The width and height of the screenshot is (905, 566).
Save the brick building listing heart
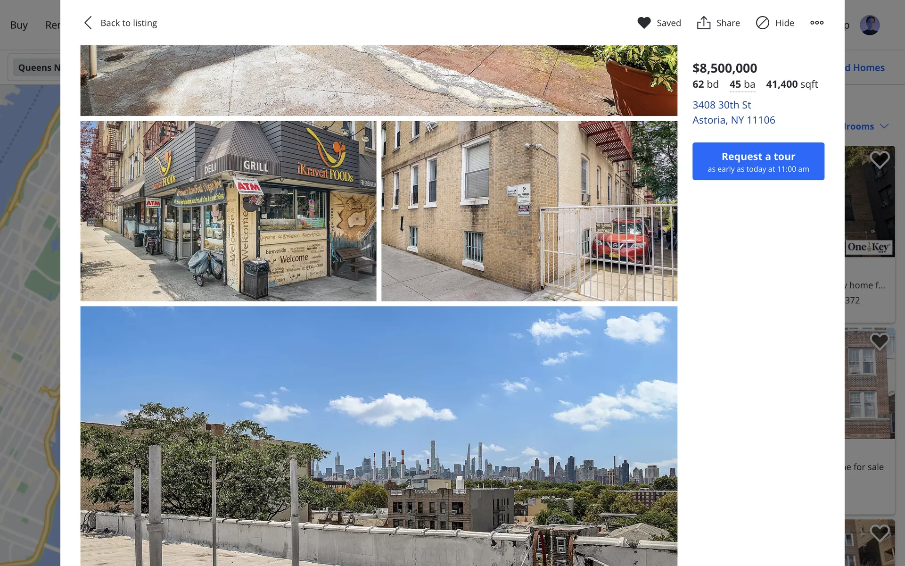click(x=880, y=341)
